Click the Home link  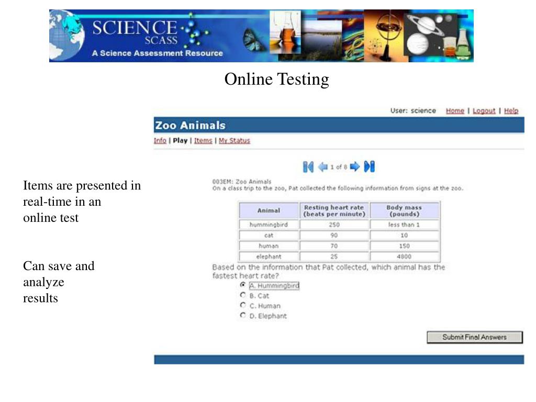pos(455,111)
